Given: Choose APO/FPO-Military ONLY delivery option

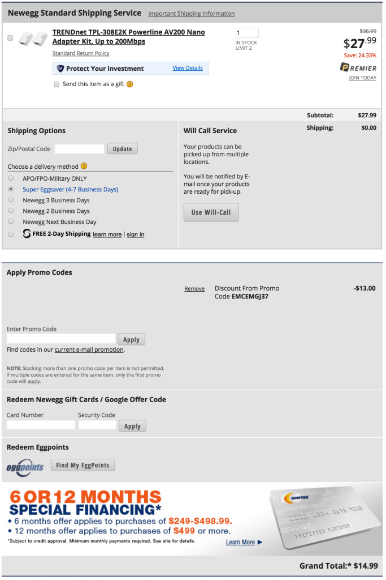Looking at the screenshot, I should pyautogui.click(x=11, y=178).
